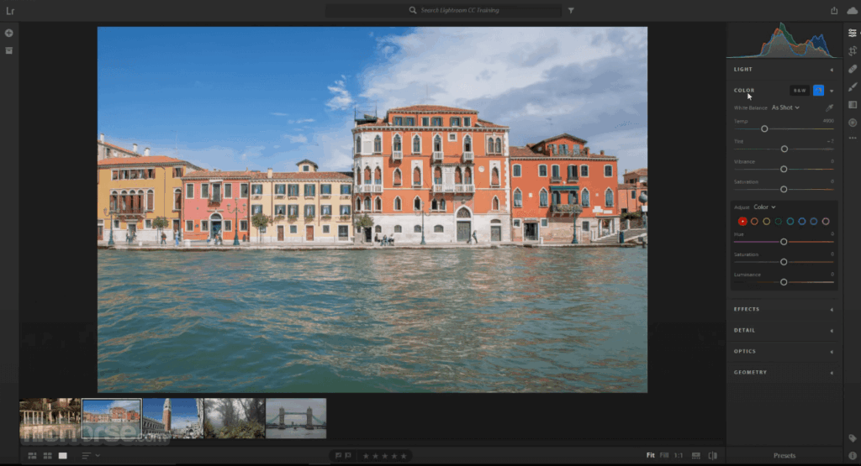Select the foggy trees thumbnail
The image size is (861, 466).
click(235, 418)
